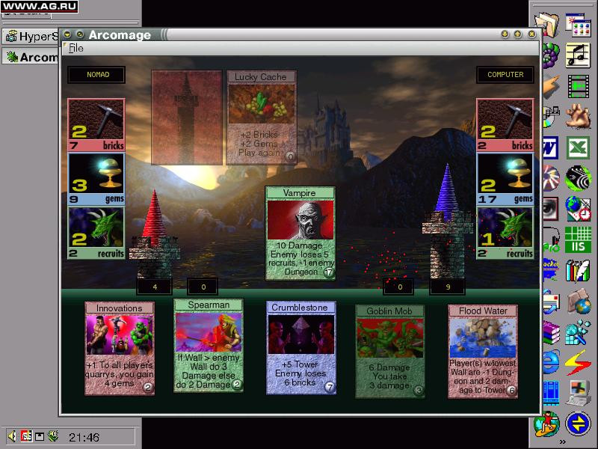Click the Arcomage taskbar button
Viewport: 598px width, 449px height.
click(x=31, y=58)
